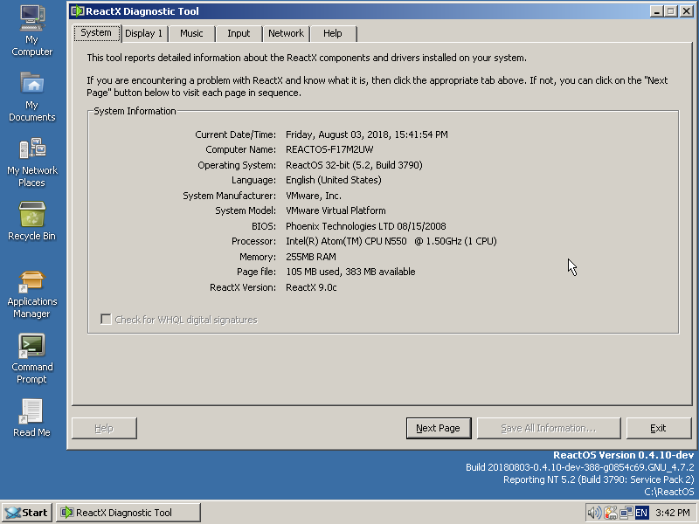Click the page file 105 MB used value

click(x=350, y=272)
